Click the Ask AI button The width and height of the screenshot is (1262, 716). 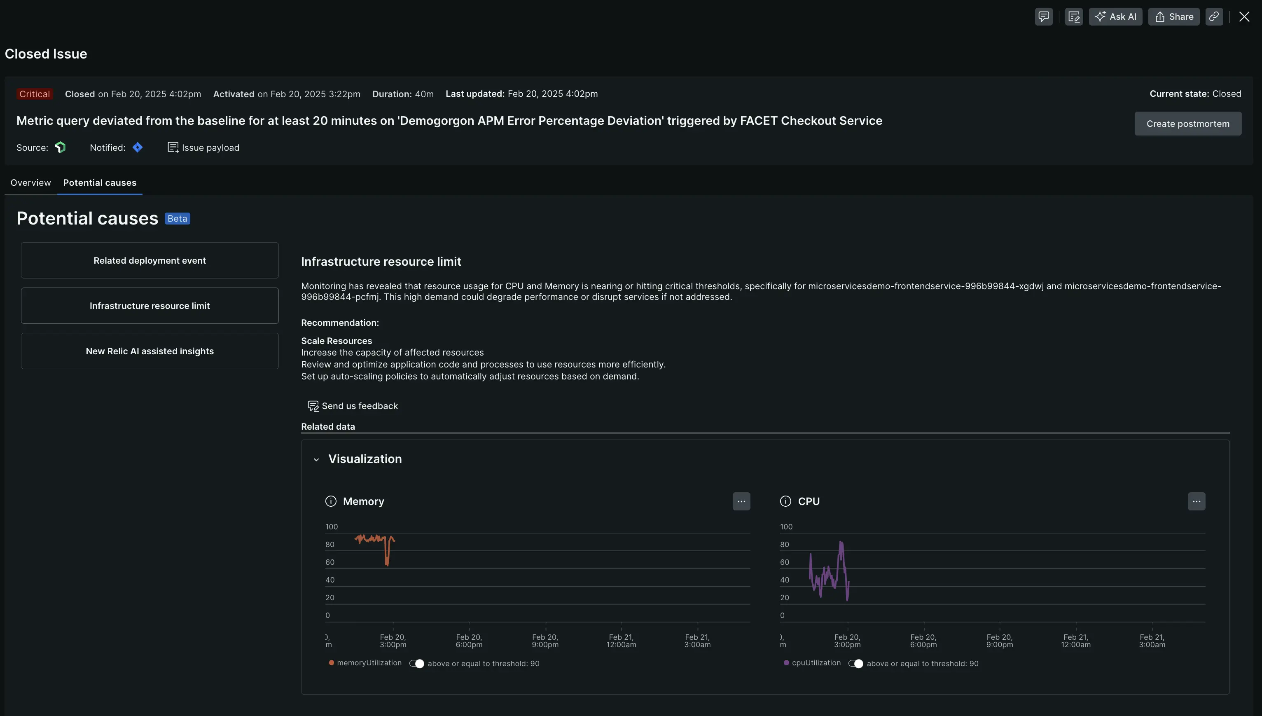(x=1115, y=17)
